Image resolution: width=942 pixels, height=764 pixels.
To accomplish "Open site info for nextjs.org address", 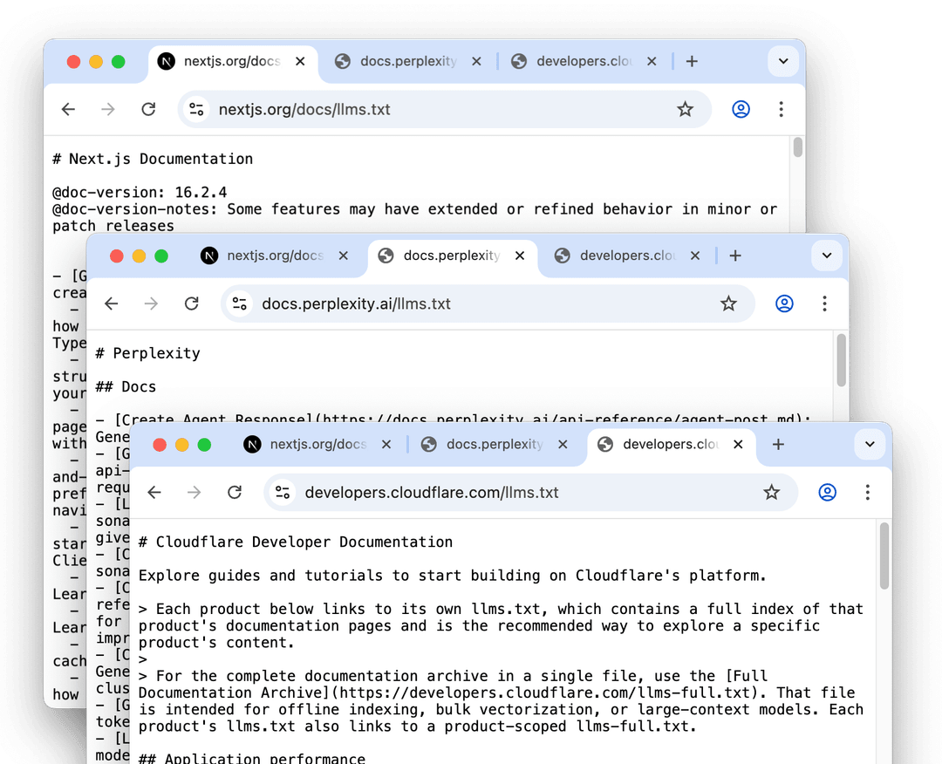I will click(196, 109).
